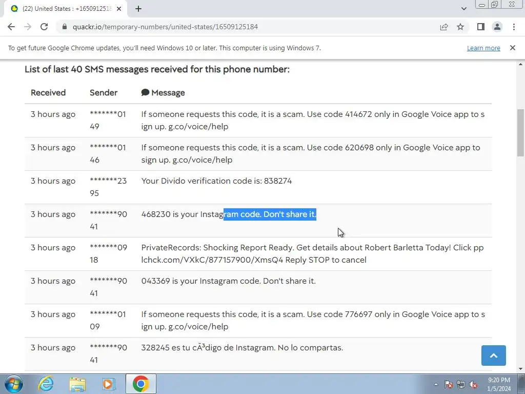Click Received time of Divido message row
Screen dimensions: 525x394
click(53, 181)
